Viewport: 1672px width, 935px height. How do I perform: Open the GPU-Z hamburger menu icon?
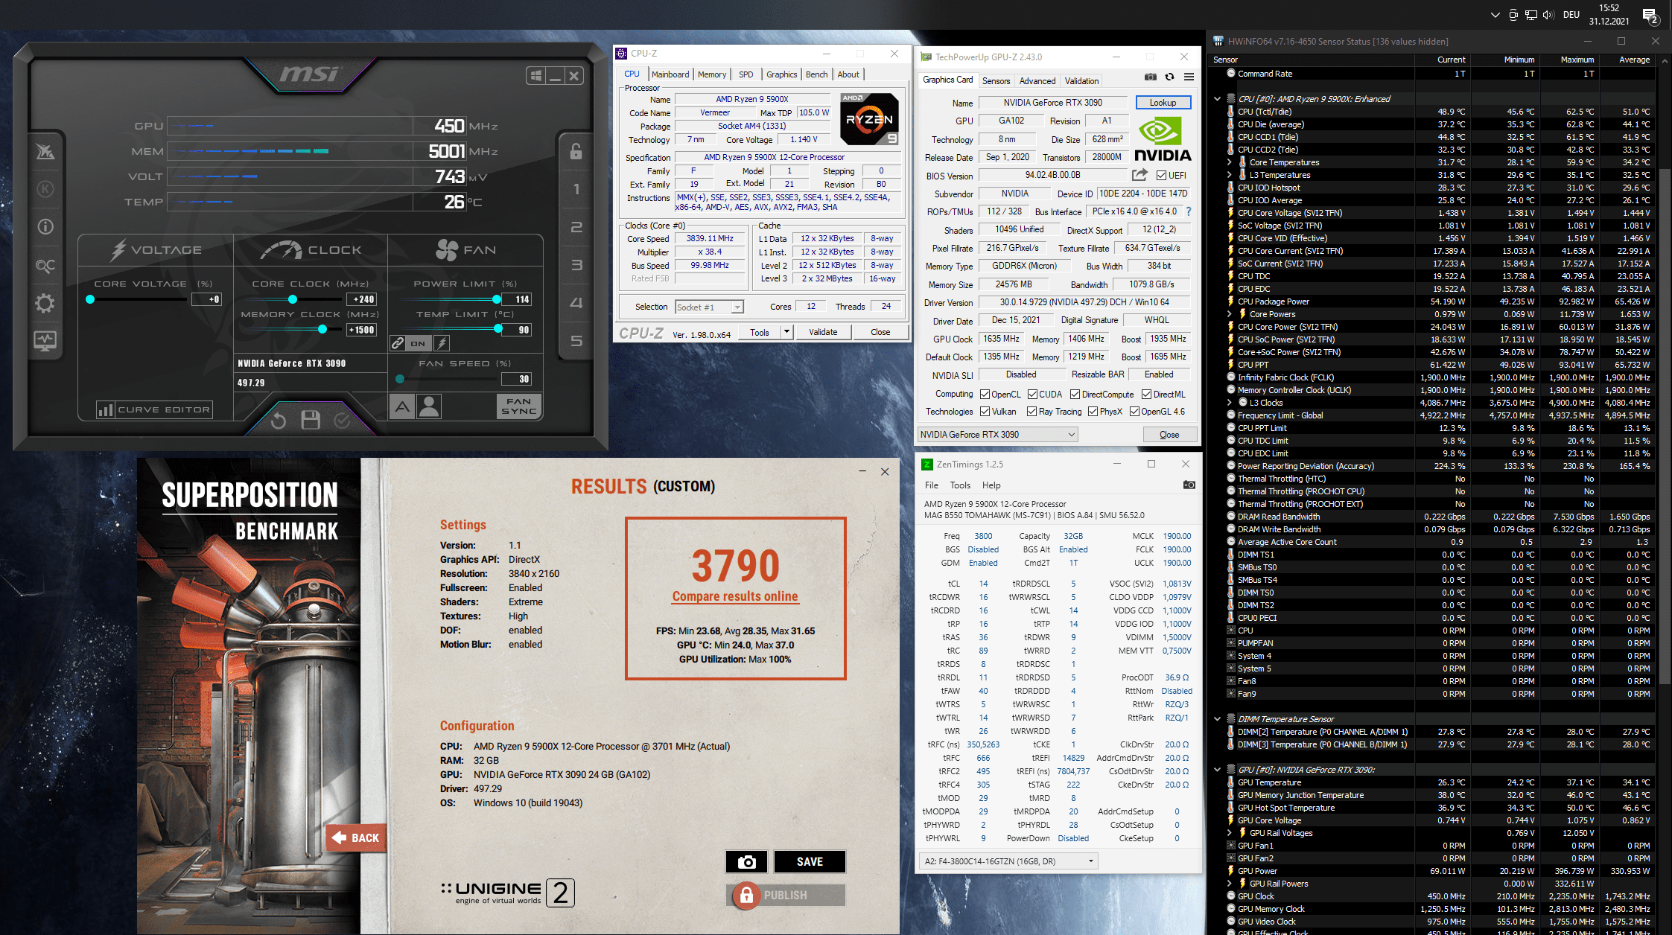click(1189, 77)
